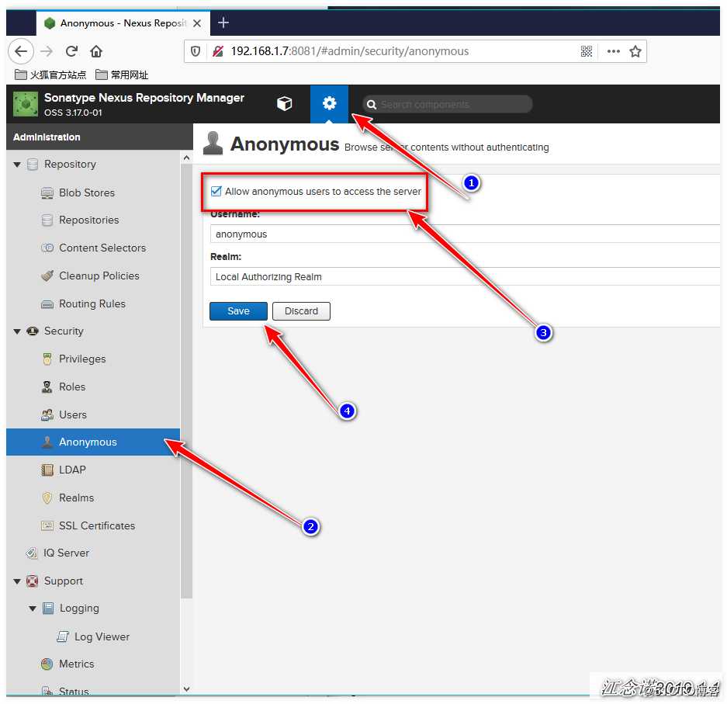Go back with browser back arrow

[x=21, y=51]
